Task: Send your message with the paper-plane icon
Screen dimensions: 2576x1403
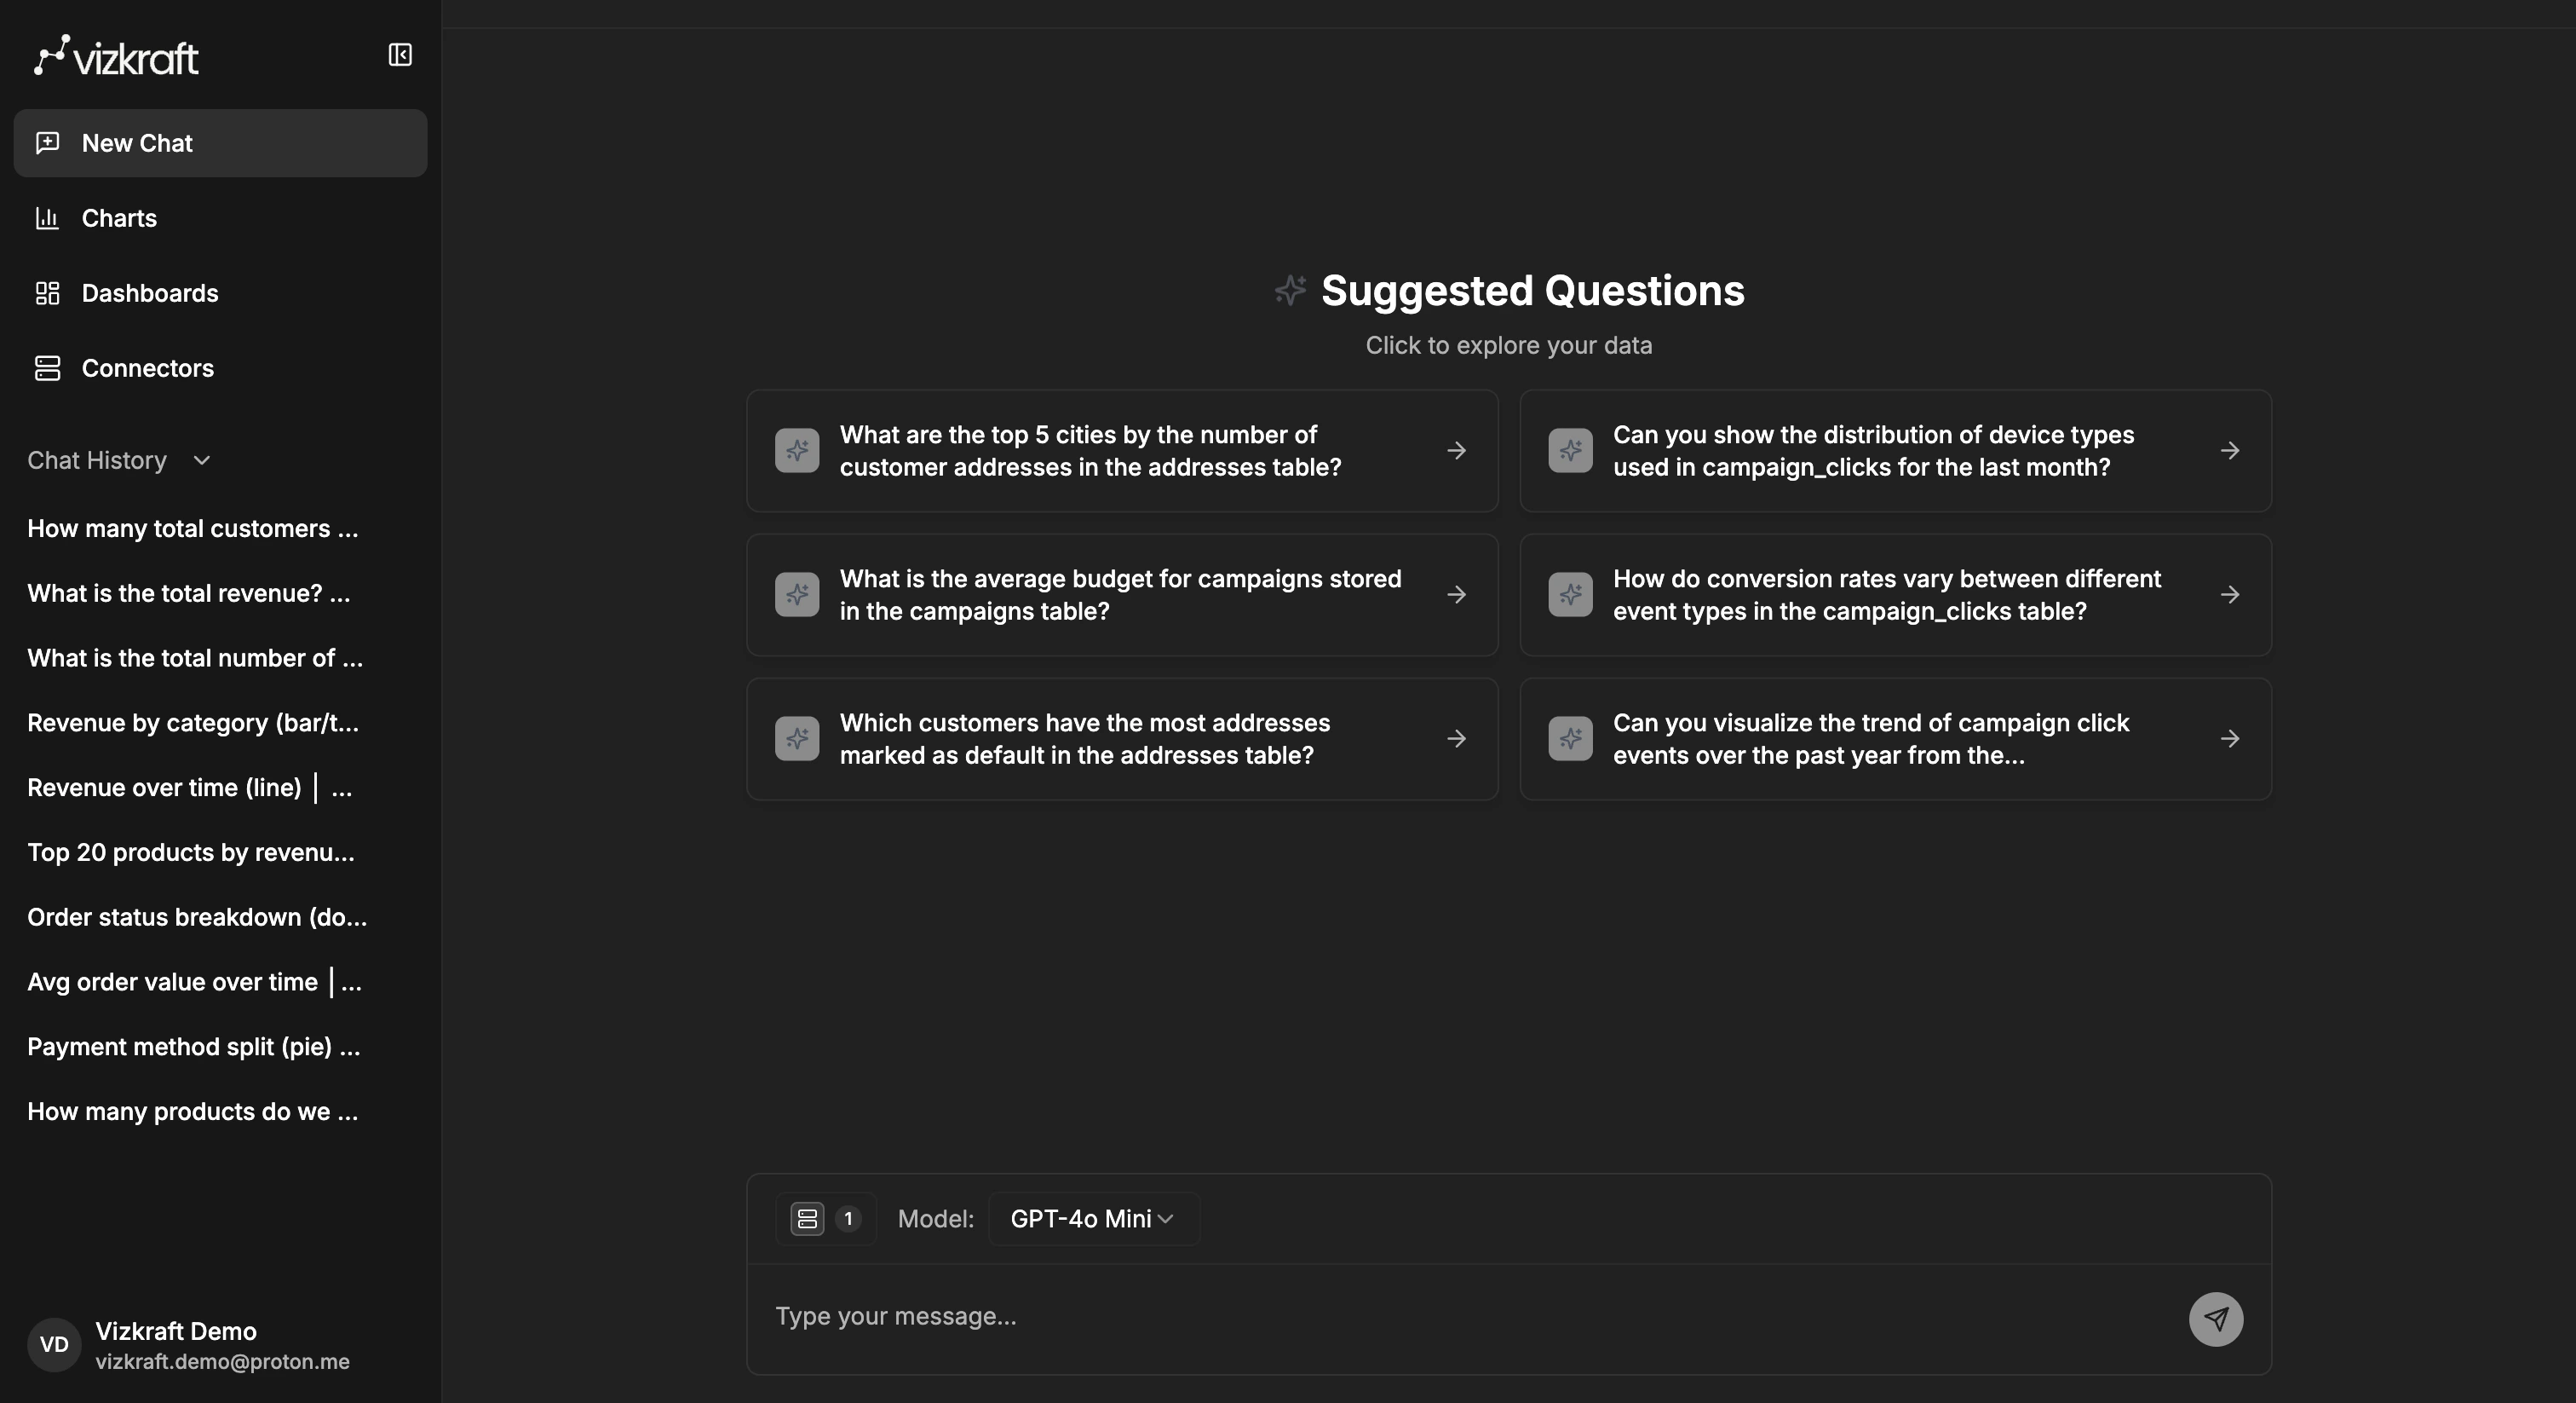Action: (x=2217, y=1319)
